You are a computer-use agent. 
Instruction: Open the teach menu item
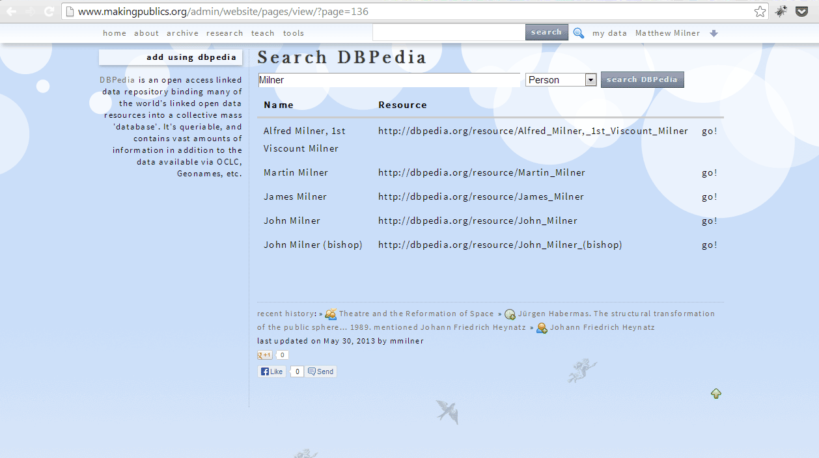pyautogui.click(x=263, y=33)
